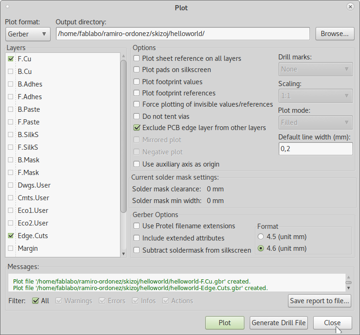Toggle the All filter checkbox
Image resolution: width=360 pixels, height=335 pixels.
[x=35, y=301]
